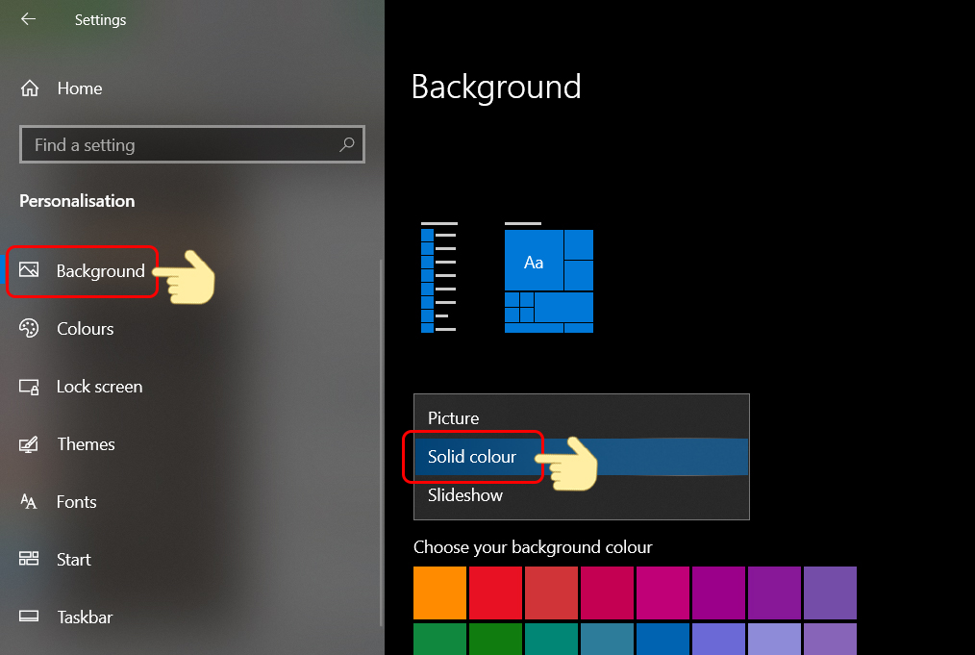Click the Personalisation heading text

[x=77, y=201]
